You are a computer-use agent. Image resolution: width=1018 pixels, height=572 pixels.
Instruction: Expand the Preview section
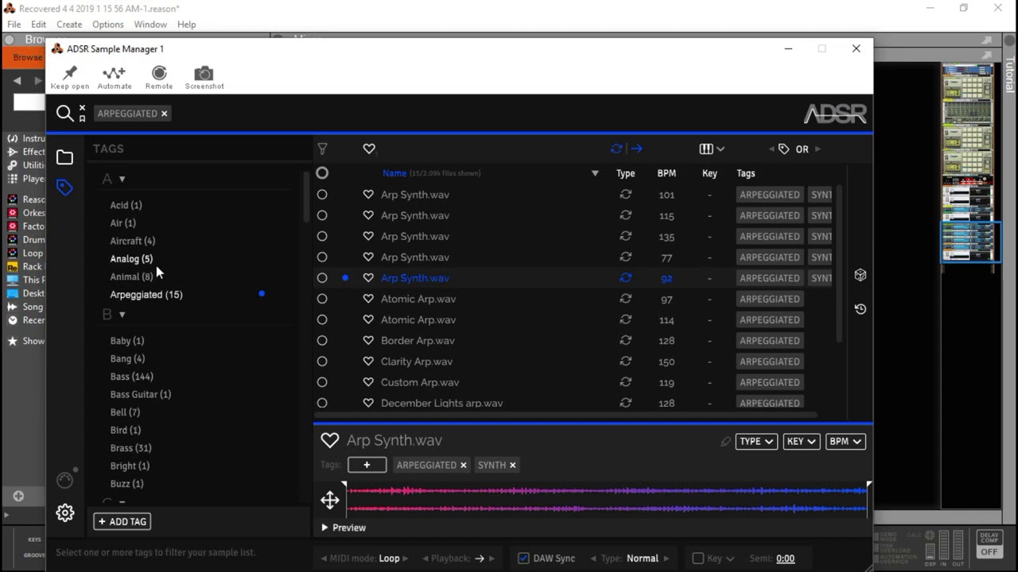coord(344,528)
